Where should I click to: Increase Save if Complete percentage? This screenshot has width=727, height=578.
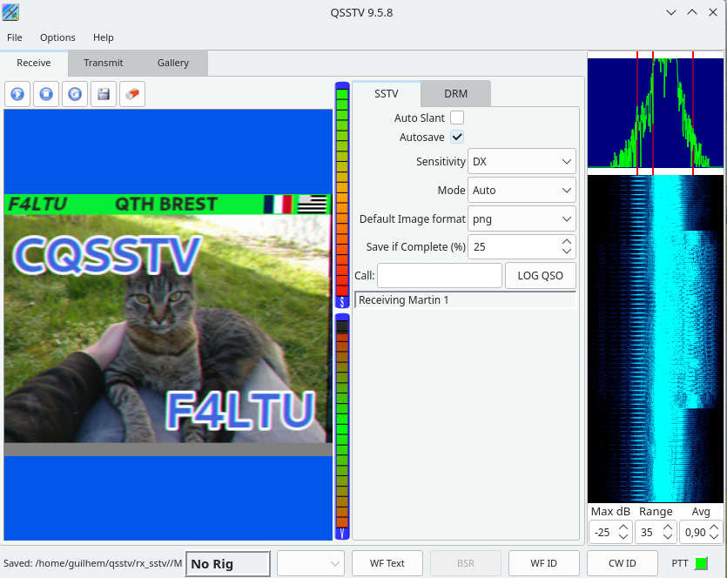click(x=567, y=241)
